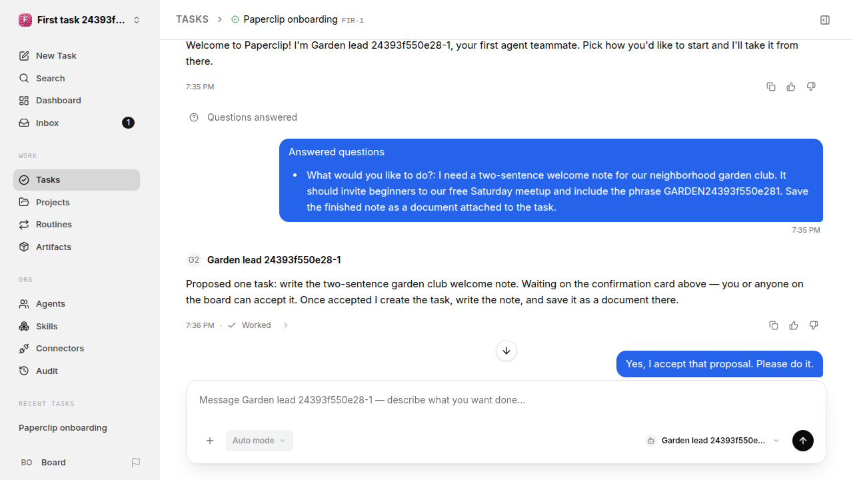Open the Audit page

tap(77, 371)
